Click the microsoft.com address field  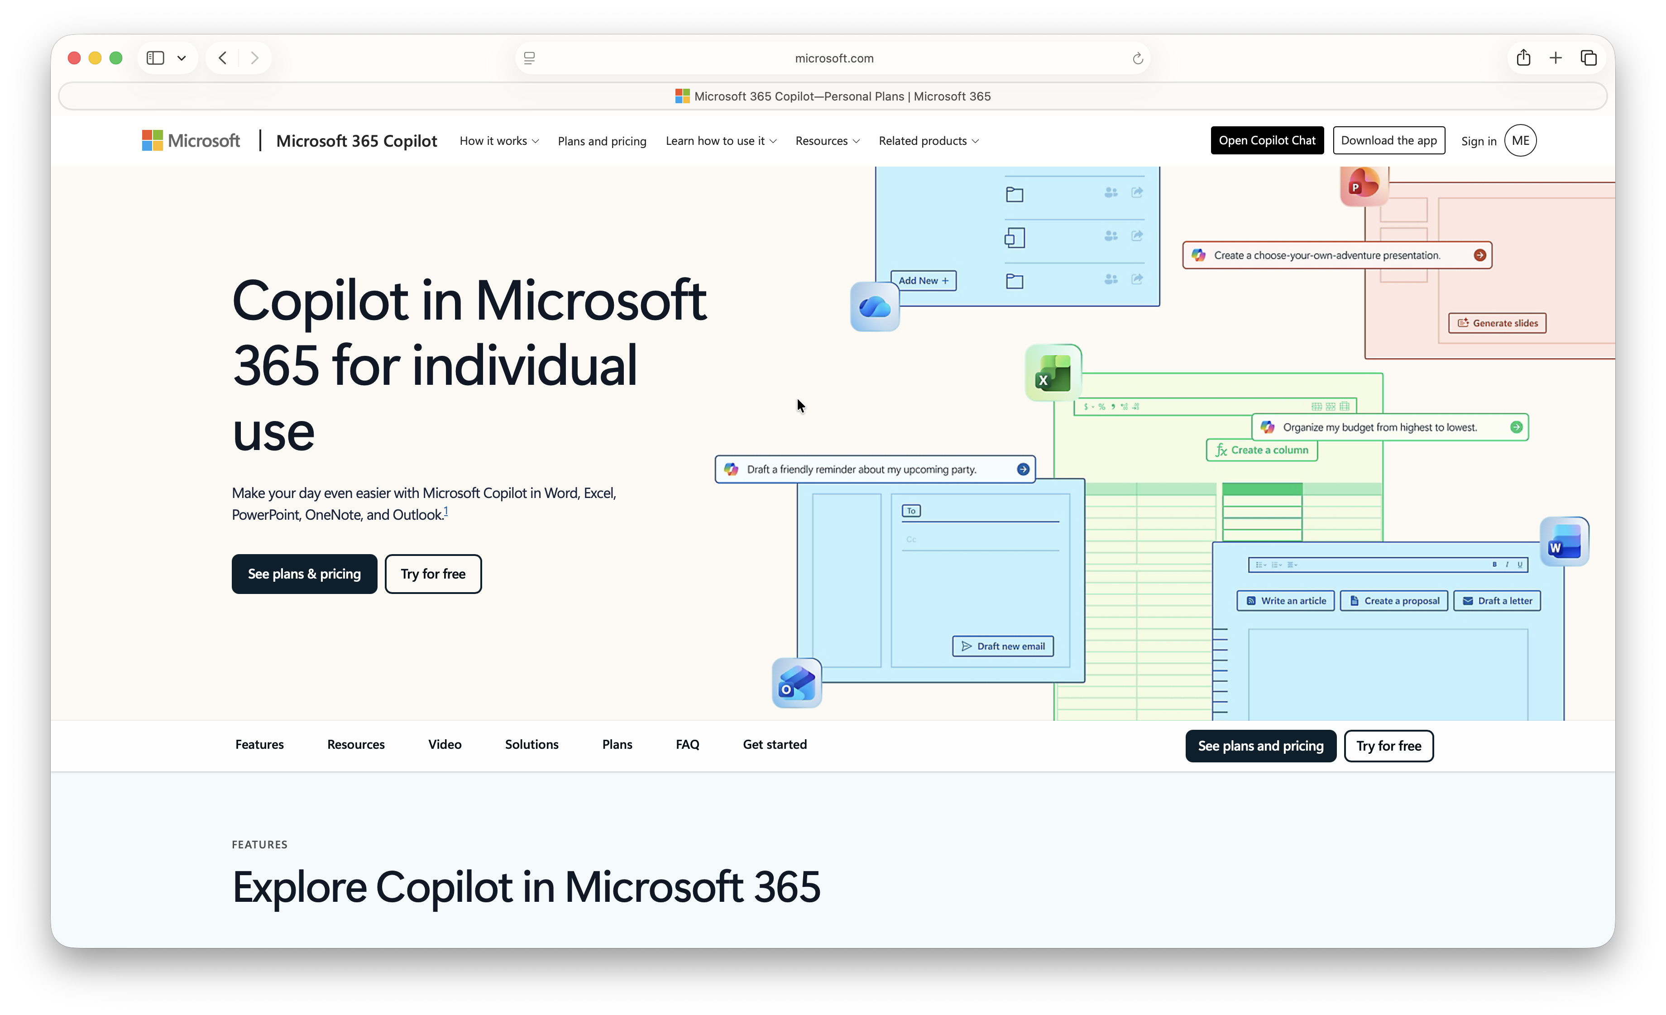(833, 58)
